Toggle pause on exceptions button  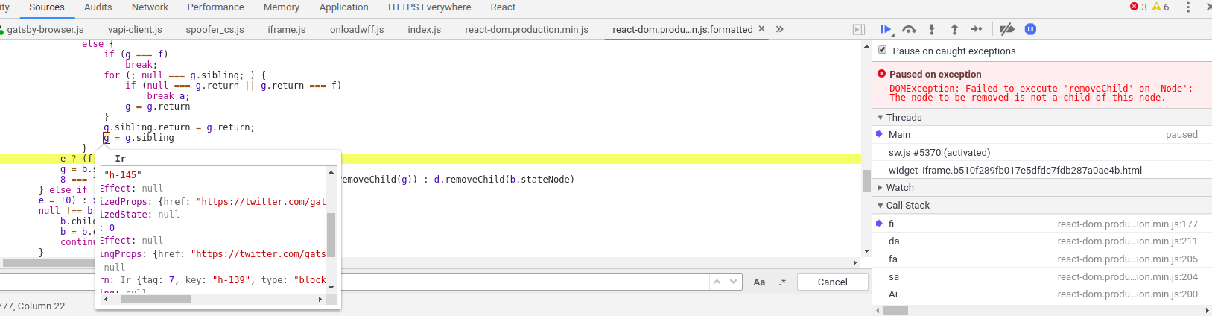click(x=1030, y=29)
